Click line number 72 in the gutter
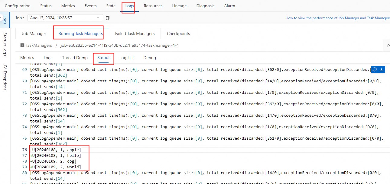390x184 pixels. pyautogui.click(x=25, y=104)
